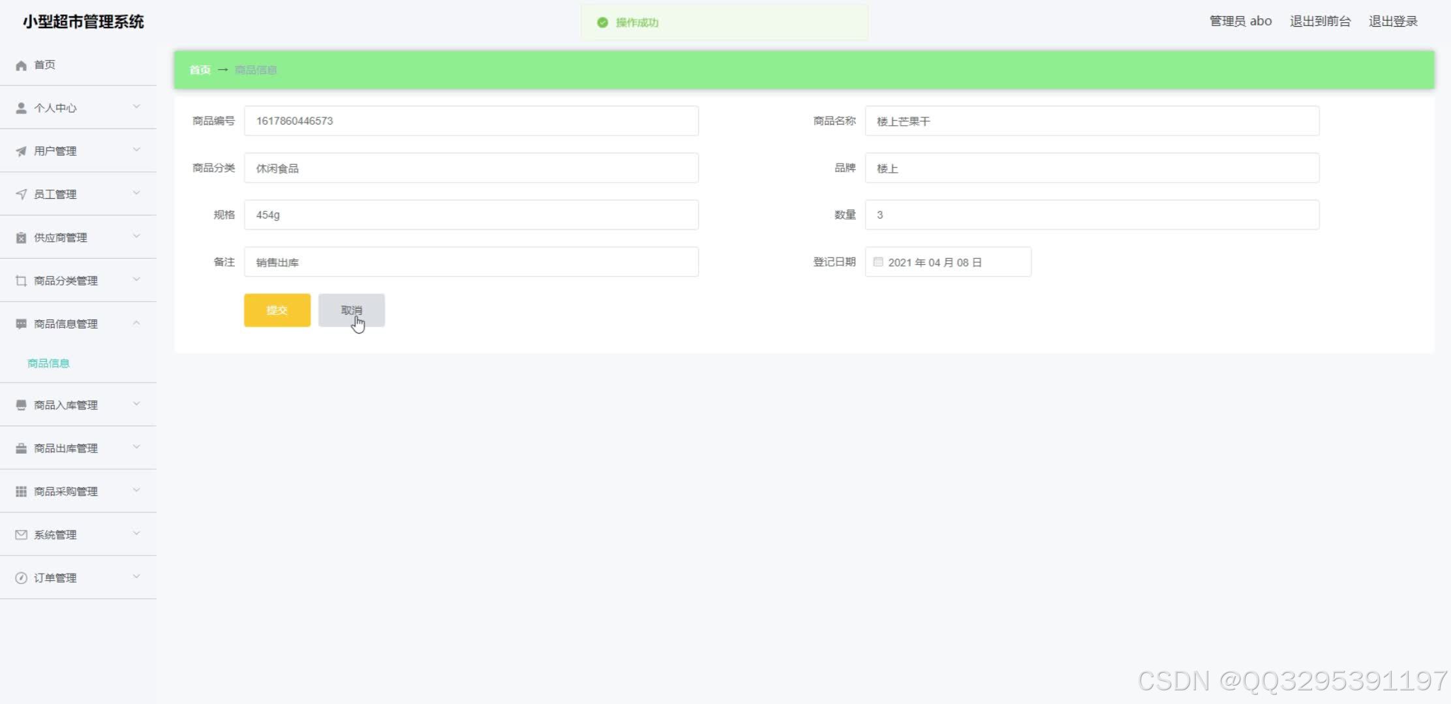Open the 用户管理 menu label
1451x704 pixels.
(55, 151)
